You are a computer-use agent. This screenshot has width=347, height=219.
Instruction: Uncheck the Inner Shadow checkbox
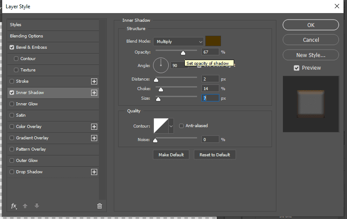tap(12, 93)
